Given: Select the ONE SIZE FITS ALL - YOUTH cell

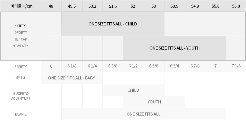Looking at the screenshot, I should point(175,48).
